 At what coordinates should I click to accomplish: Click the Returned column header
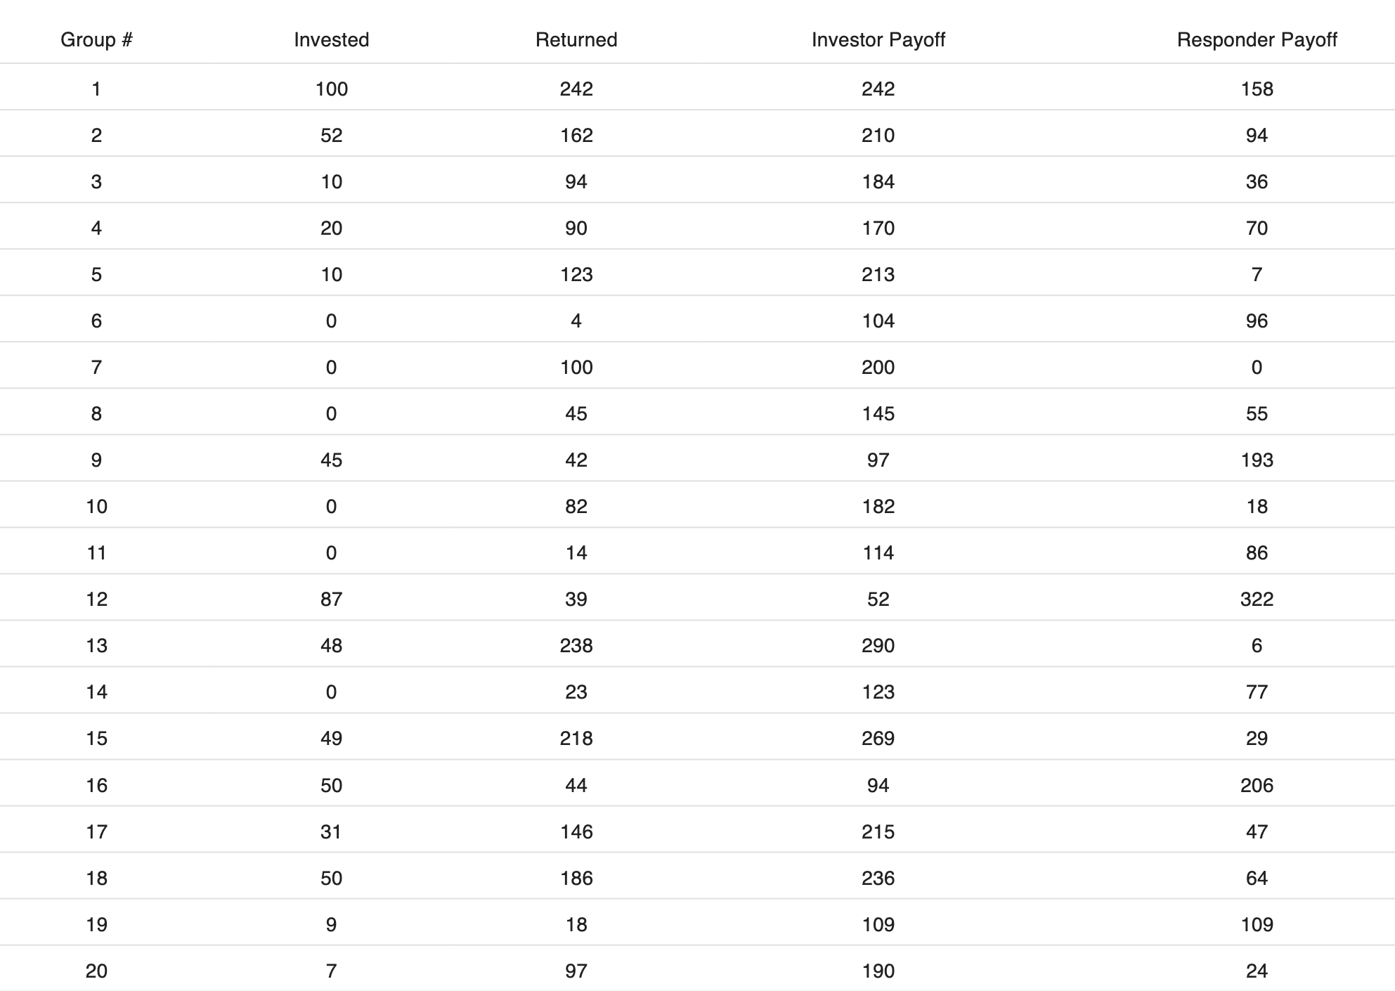point(576,40)
